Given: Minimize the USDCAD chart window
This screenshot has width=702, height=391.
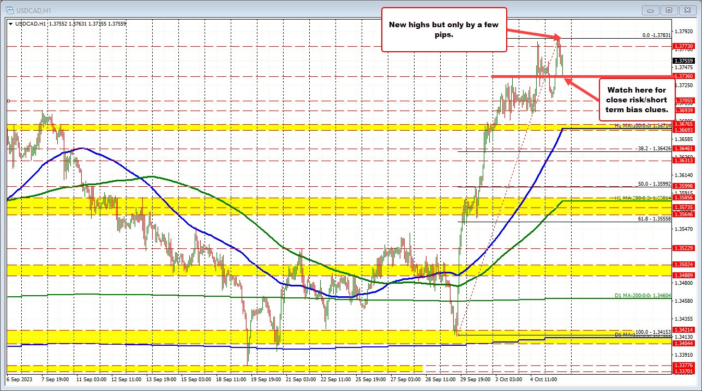Looking at the screenshot, I should point(650,10).
